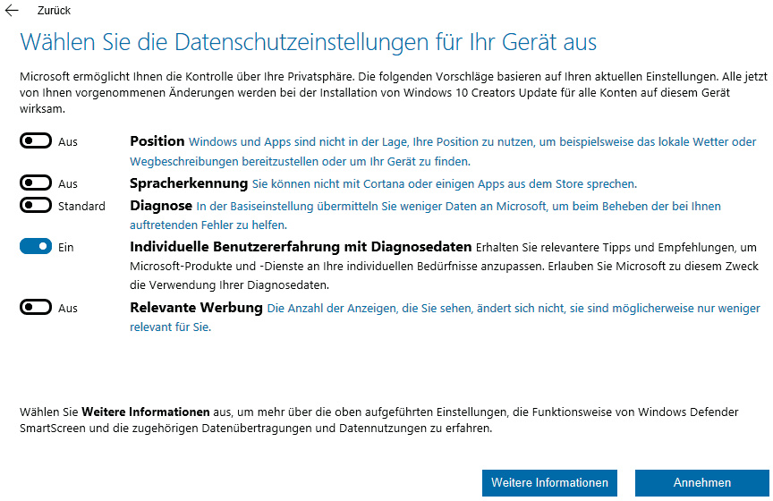Disable the Individuelle Benutzererfahrung toggle
The width and height of the screenshot is (773, 501).
pyautogui.click(x=36, y=247)
